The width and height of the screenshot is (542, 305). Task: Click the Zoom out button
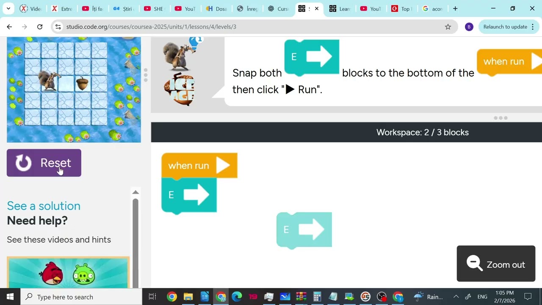(x=496, y=264)
